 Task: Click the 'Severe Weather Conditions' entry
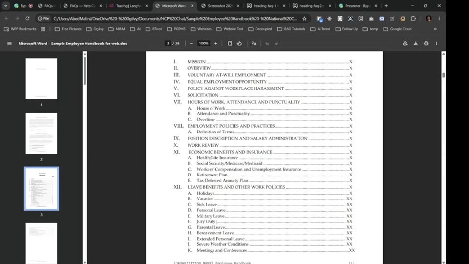click(222, 244)
